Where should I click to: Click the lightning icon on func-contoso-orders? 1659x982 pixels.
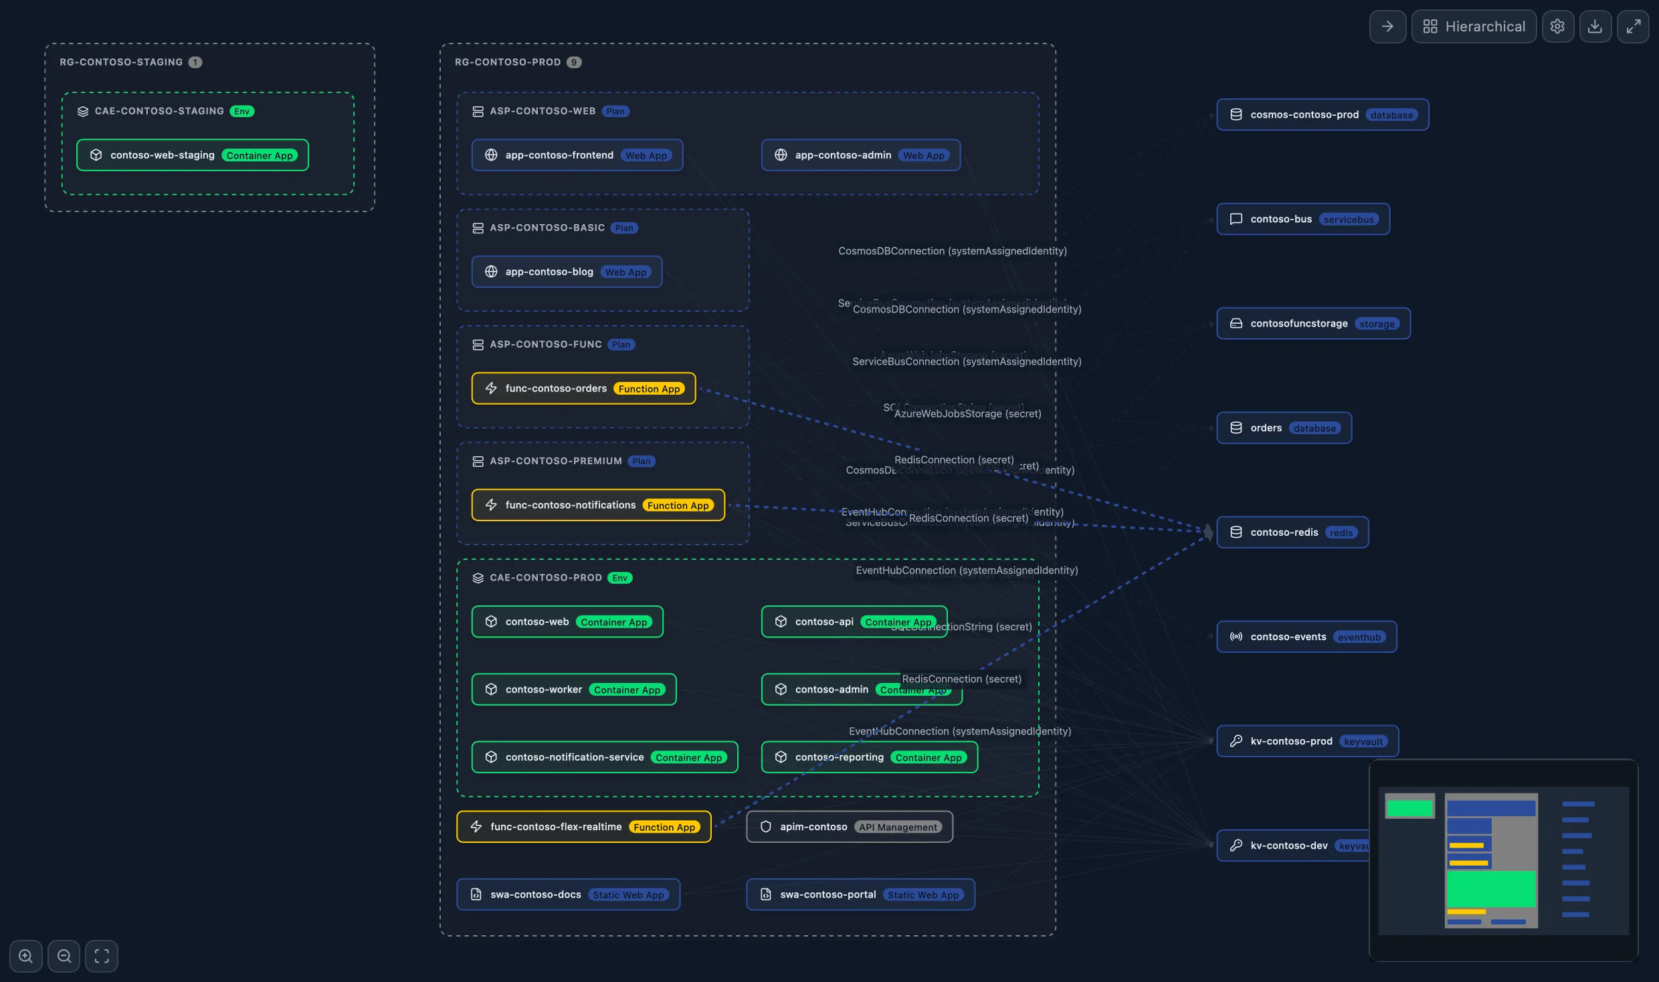491,388
